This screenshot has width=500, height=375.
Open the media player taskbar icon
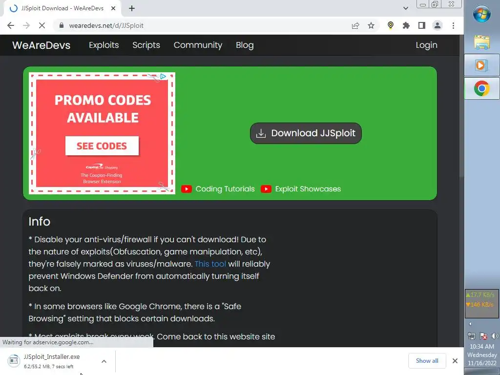pyautogui.click(x=481, y=65)
